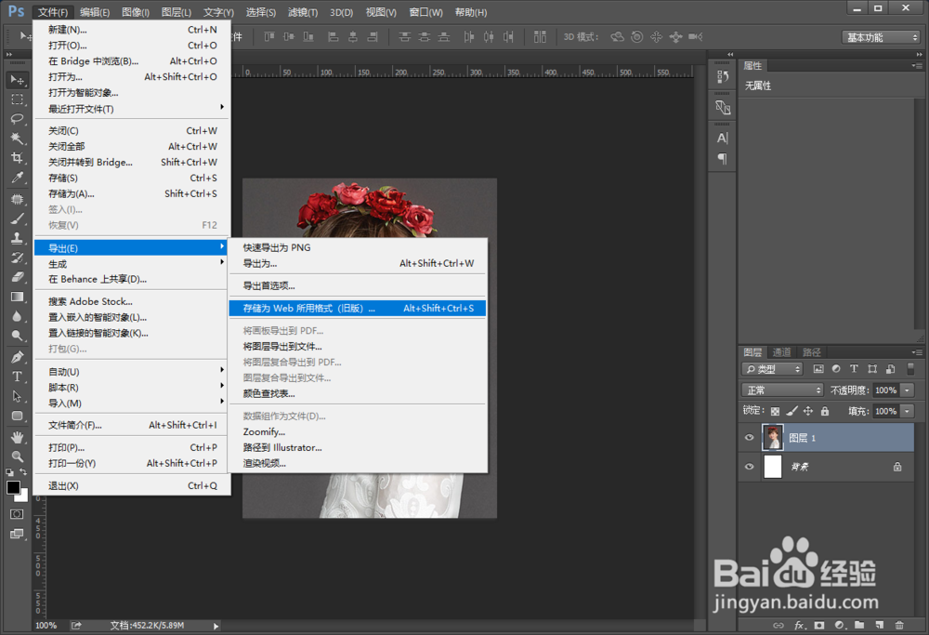Open the 正常 blend mode dropdown

point(782,390)
